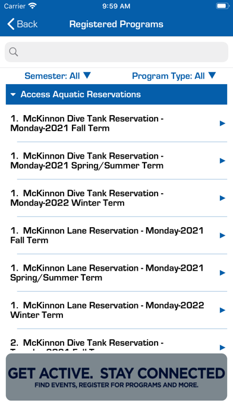
Task: Tap the Get Active Stay Connected banner
Action: 116,377
